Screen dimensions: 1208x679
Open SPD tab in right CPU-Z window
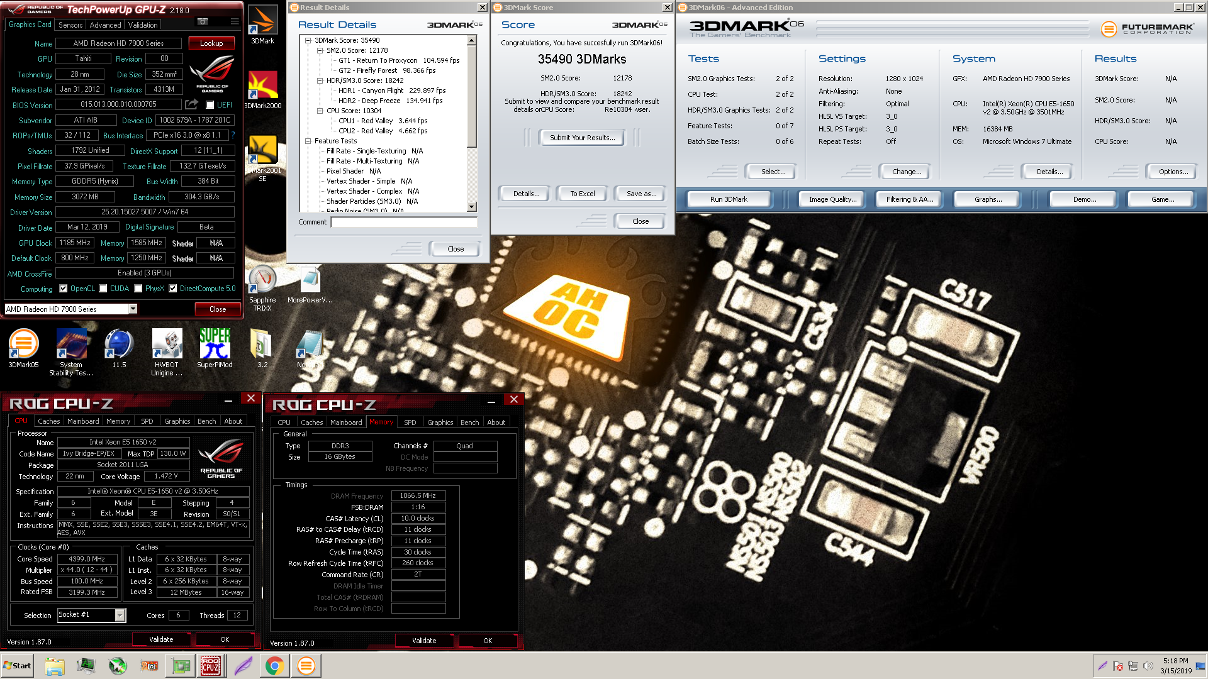(410, 422)
